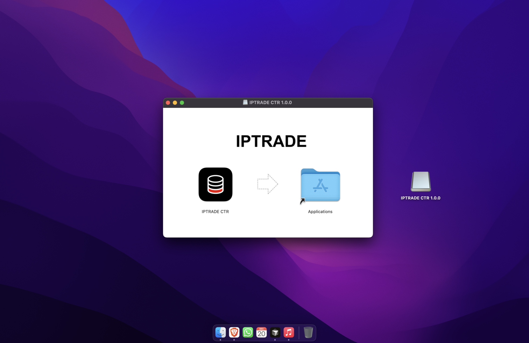
Task: Select the IPTRADE CTR 1.0.0 volume name
Action: tap(421, 198)
